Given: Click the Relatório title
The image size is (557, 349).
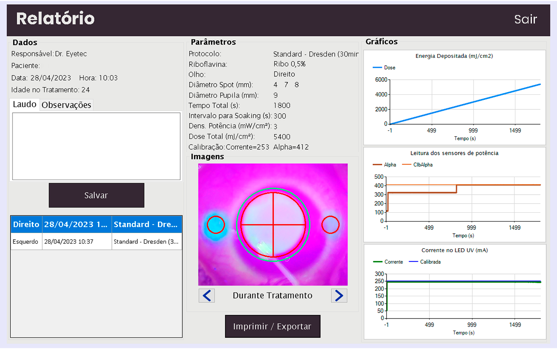Looking at the screenshot, I should tap(55, 18).
